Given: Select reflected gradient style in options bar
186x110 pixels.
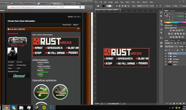Looking at the screenshot, I should click(x=125, y=6).
